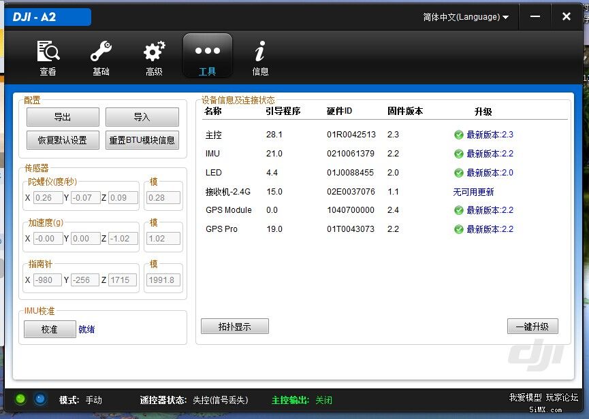Click the green check icon for IMU

[x=459, y=154]
